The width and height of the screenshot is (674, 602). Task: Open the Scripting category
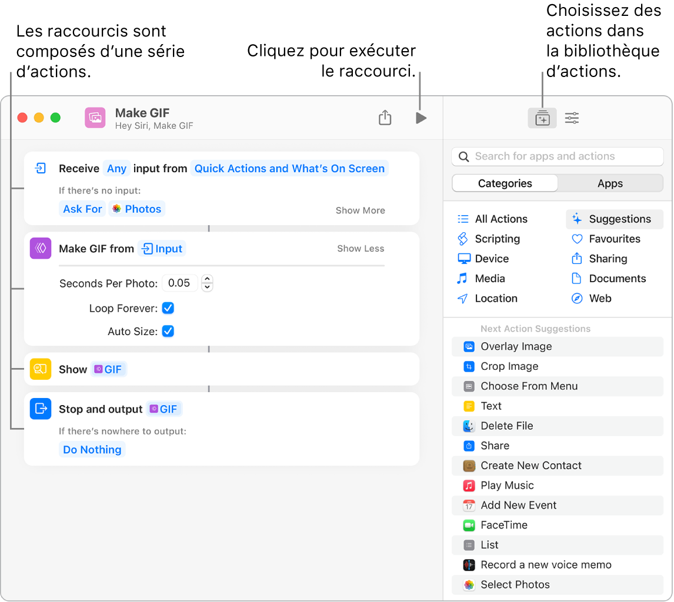coord(497,239)
